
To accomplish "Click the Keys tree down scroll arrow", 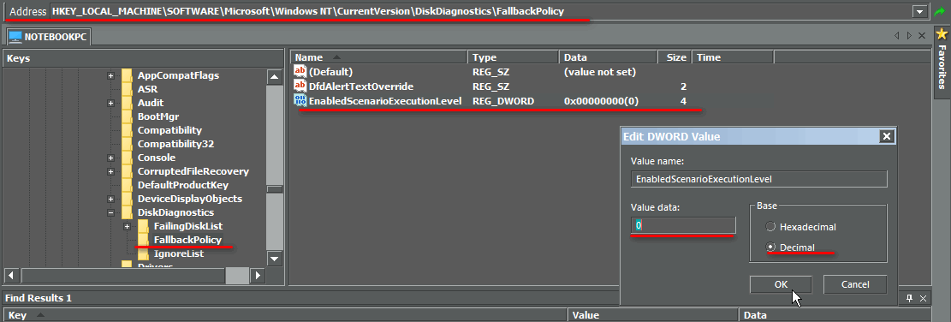I will (x=275, y=259).
